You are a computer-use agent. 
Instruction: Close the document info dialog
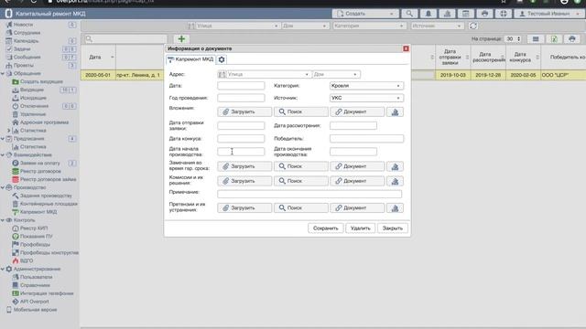(406, 48)
